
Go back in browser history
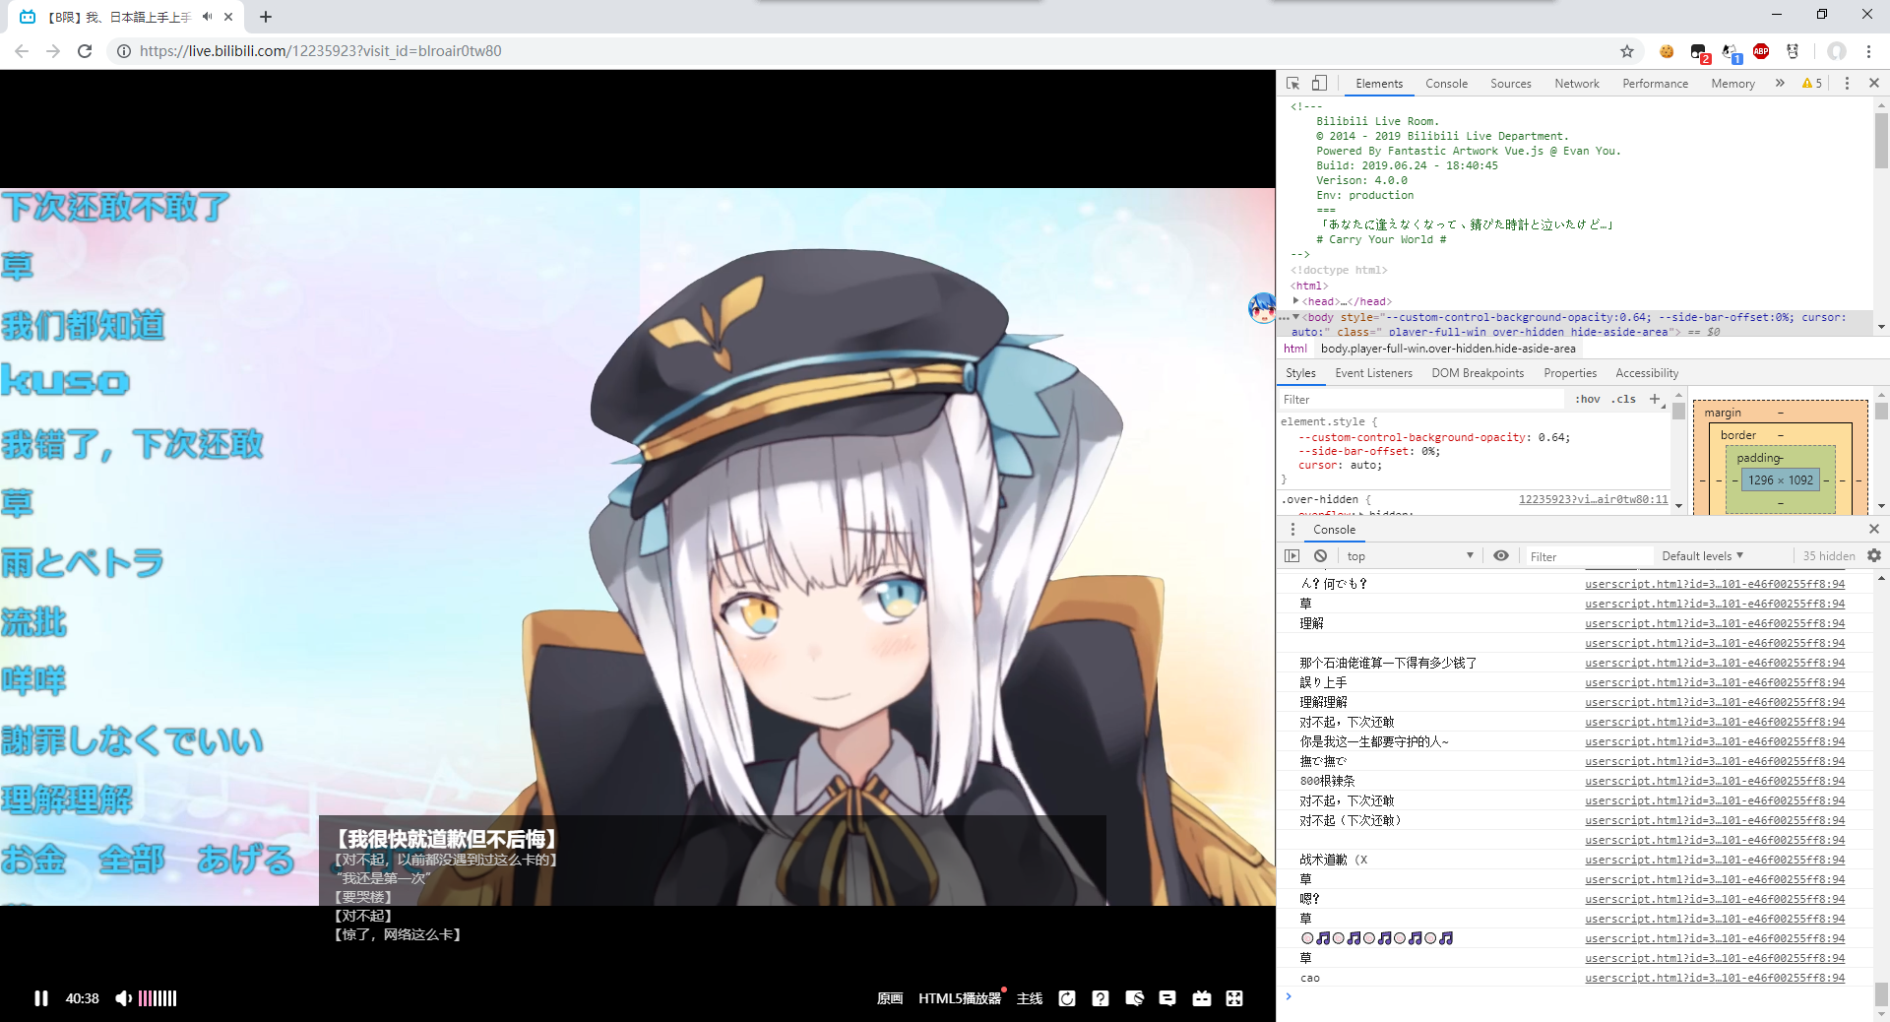click(x=22, y=51)
